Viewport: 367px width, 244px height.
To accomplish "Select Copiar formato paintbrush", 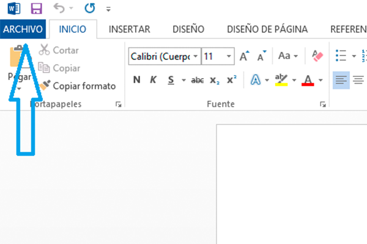I will coord(77,86).
